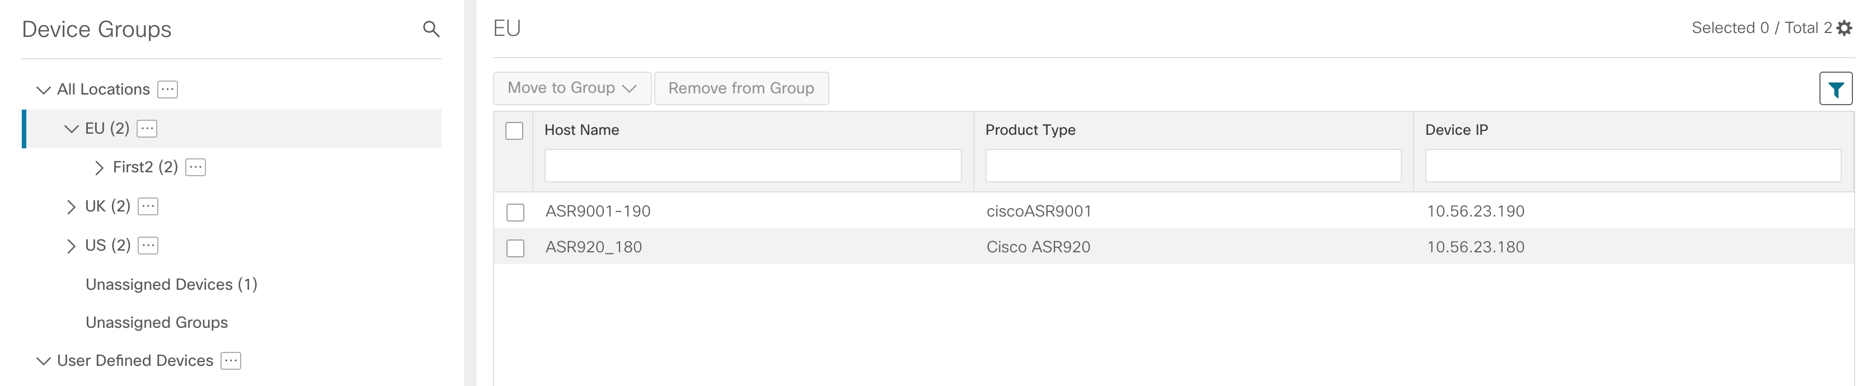Open the First2 group ellipsis menu
Image resolution: width=1872 pixels, height=386 pixels.
195,167
